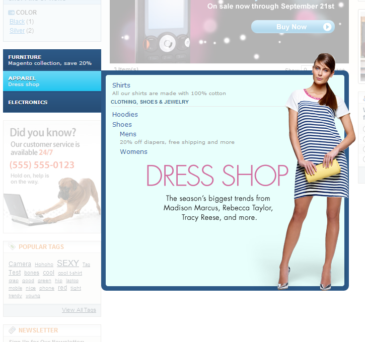Open the mobile tag
Image resolution: width=365 pixels, height=342 pixels.
(x=16, y=288)
